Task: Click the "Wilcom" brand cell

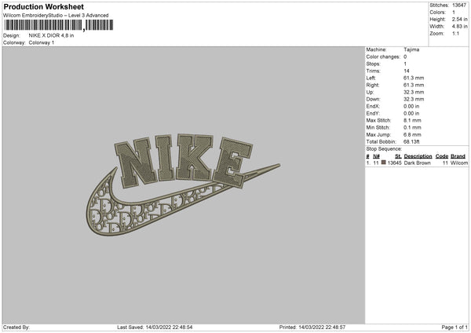Action: pyautogui.click(x=459, y=163)
